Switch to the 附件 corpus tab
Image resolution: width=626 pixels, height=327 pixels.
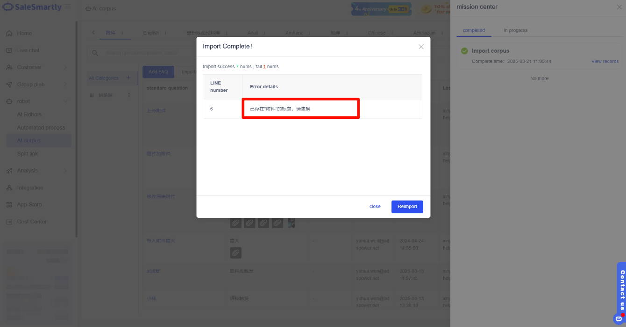click(111, 33)
